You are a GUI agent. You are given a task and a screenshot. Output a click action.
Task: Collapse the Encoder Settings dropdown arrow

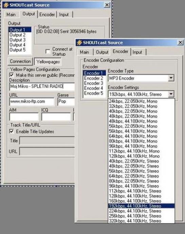click(x=171, y=94)
